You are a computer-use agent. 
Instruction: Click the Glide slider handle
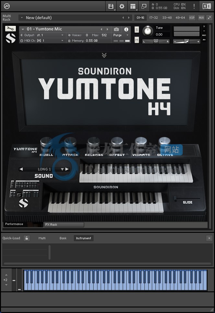[x=175, y=199]
